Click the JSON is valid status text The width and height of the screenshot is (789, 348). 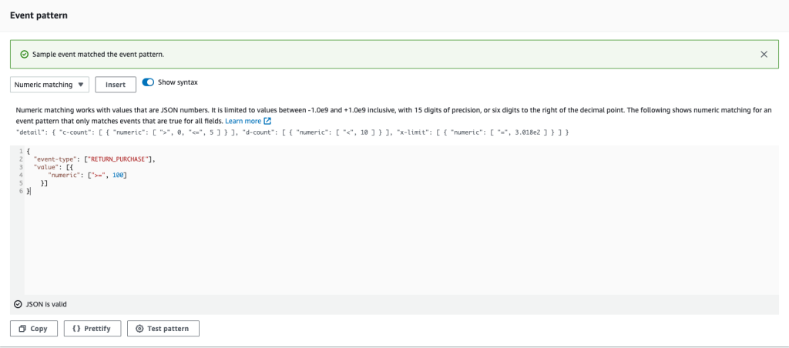[x=46, y=304]
